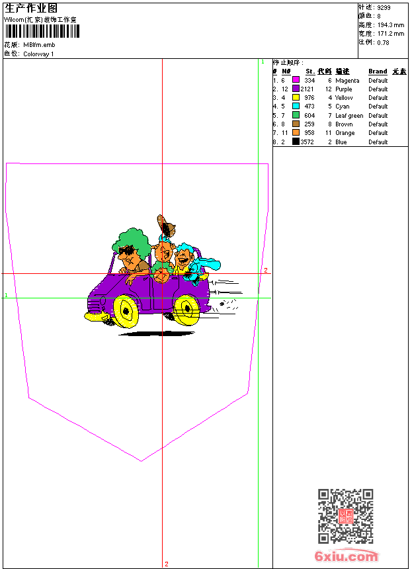Click the color count value 8
The height and width of the screenshot is (569, 410).
pyautogui.click(x=379, y=17)
